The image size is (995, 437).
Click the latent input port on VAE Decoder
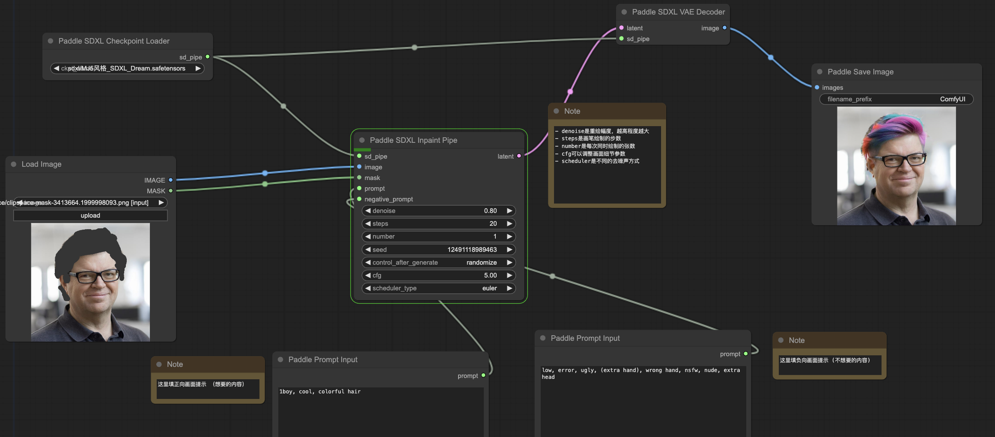pos(621,28)
